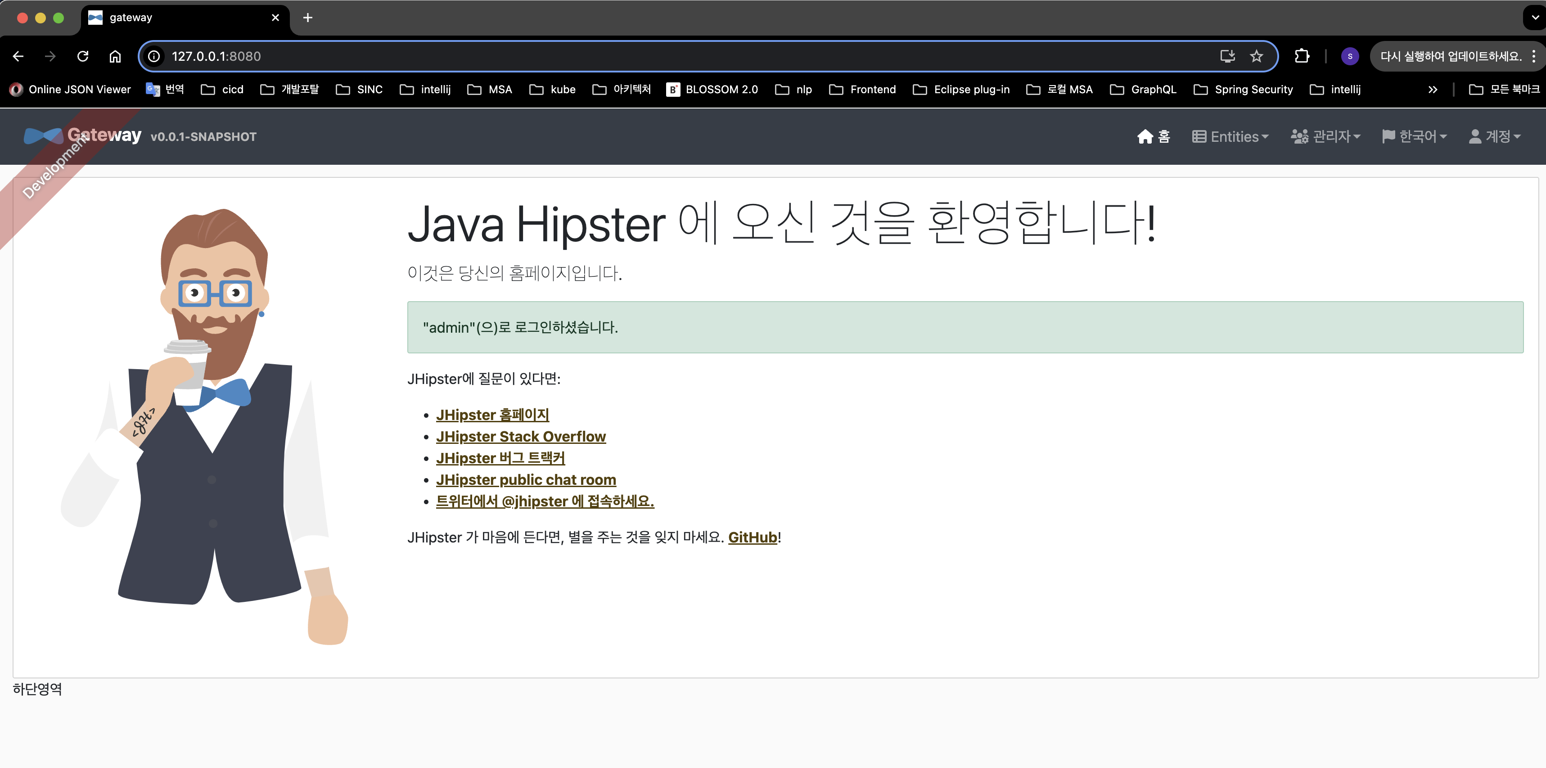Image resolution: width=1546 pixels, height=768 pixels.
Task: Click the Home (홈) house icon
Action: pos(1145,137)
